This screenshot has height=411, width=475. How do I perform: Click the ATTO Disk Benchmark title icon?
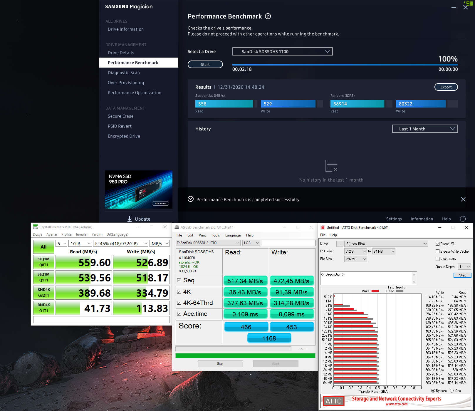(323, 227)
